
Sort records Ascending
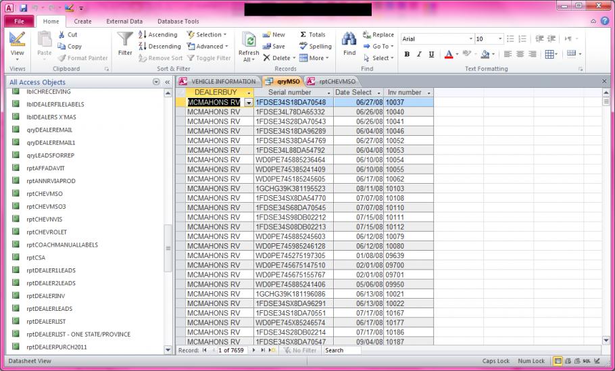pyautogui.click(x=158, y=34)
